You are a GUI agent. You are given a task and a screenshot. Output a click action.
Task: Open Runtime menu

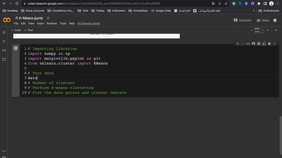[52, 23]
